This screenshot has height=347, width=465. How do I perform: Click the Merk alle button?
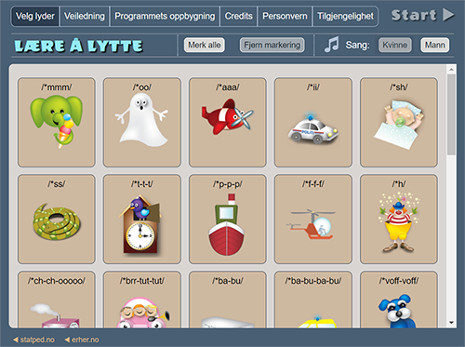tap(205, 45)
